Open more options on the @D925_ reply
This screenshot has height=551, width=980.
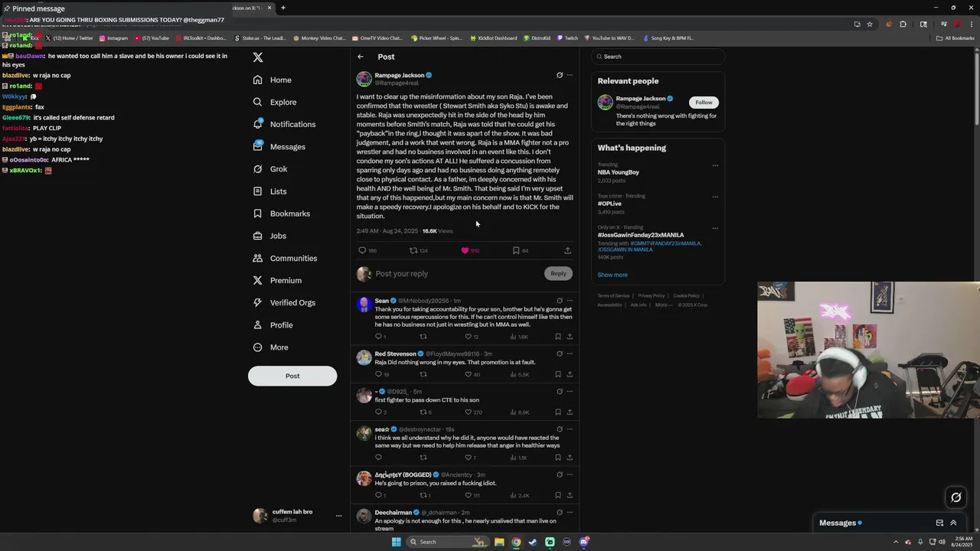coord(570,391)
